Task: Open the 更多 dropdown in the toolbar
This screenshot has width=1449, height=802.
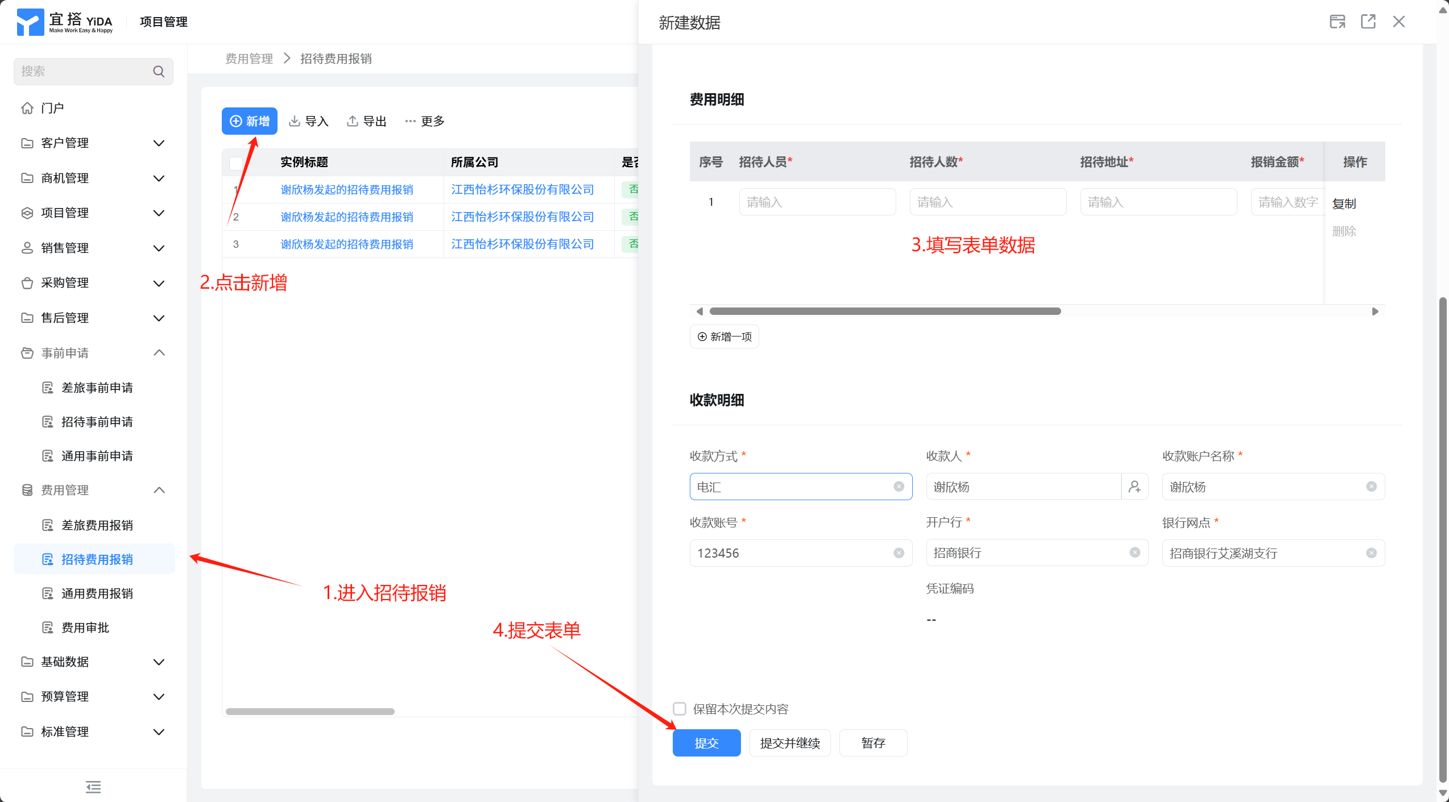Action: click(425, 121)
